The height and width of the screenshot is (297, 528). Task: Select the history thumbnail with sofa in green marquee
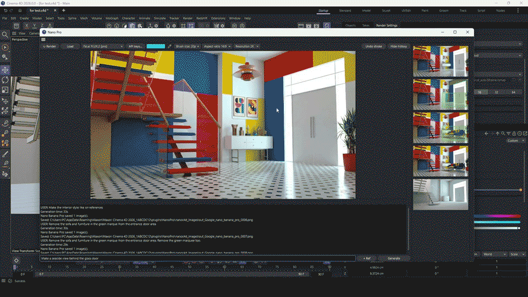[x=441, y=128]
